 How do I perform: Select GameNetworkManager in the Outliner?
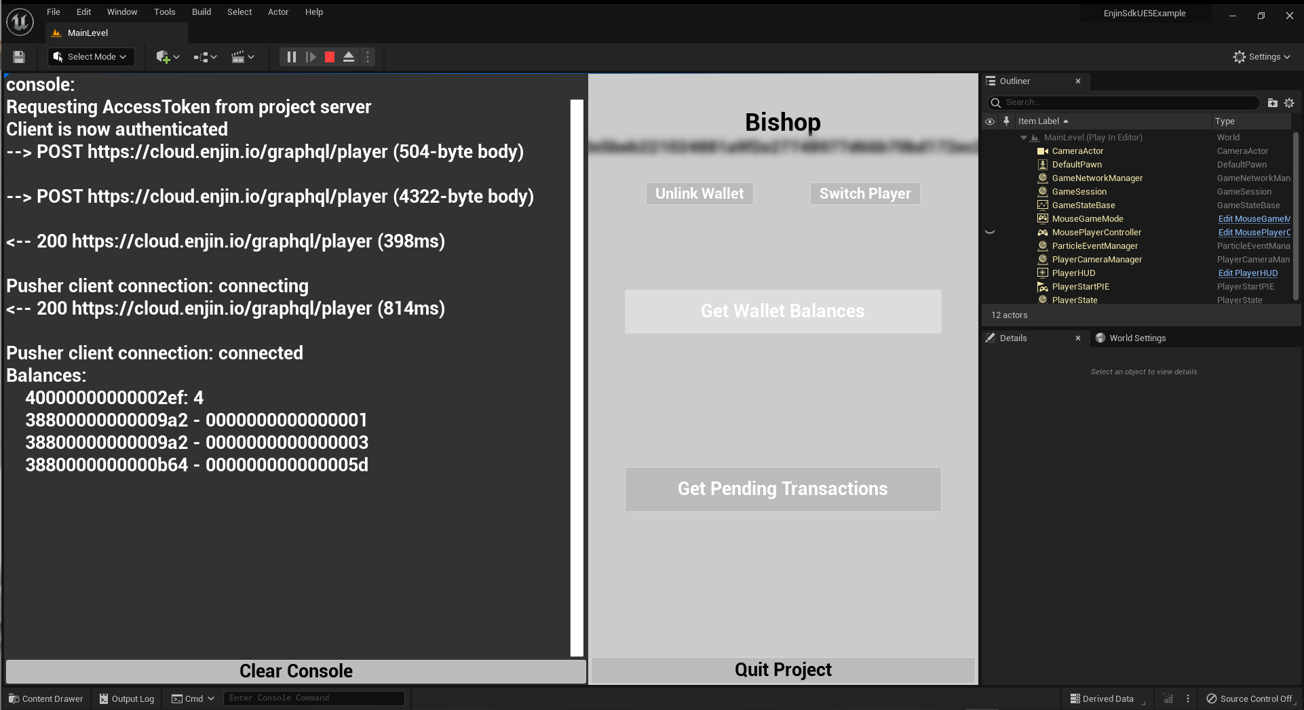(x=1097, y=178)
